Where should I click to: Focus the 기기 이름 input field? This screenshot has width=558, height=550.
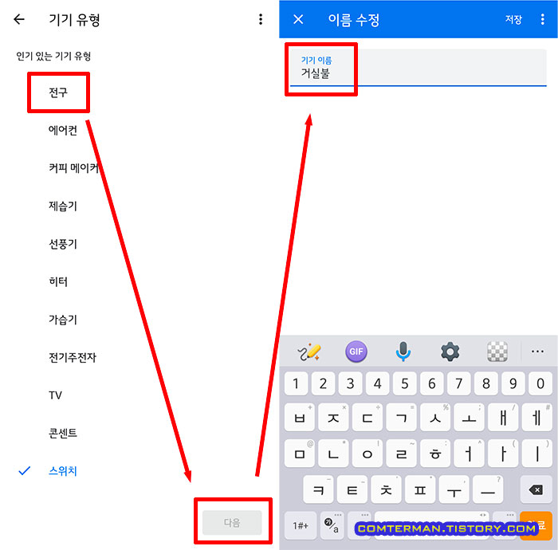tap(418, 68)
